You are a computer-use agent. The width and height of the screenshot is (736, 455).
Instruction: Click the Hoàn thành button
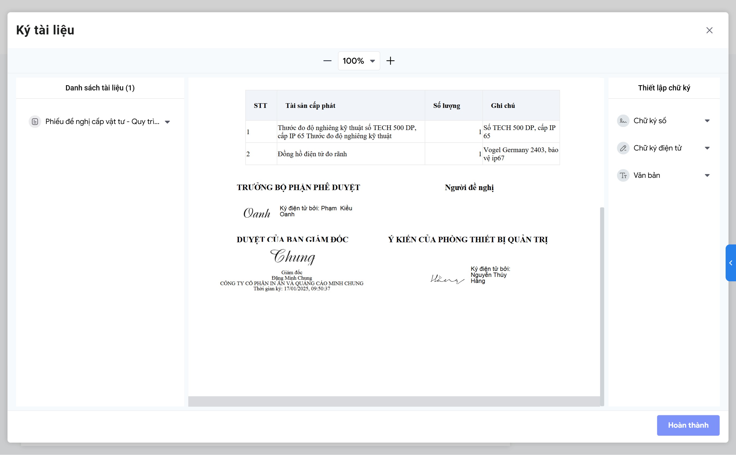point(688,425)
